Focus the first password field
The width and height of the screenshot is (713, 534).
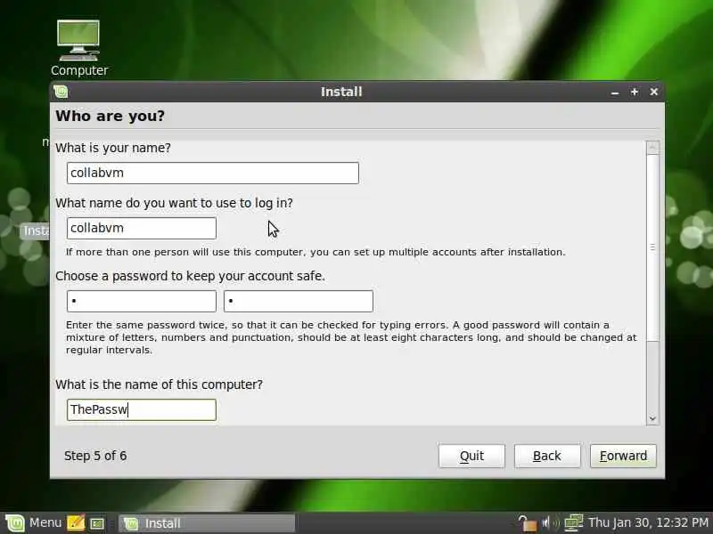142,301
